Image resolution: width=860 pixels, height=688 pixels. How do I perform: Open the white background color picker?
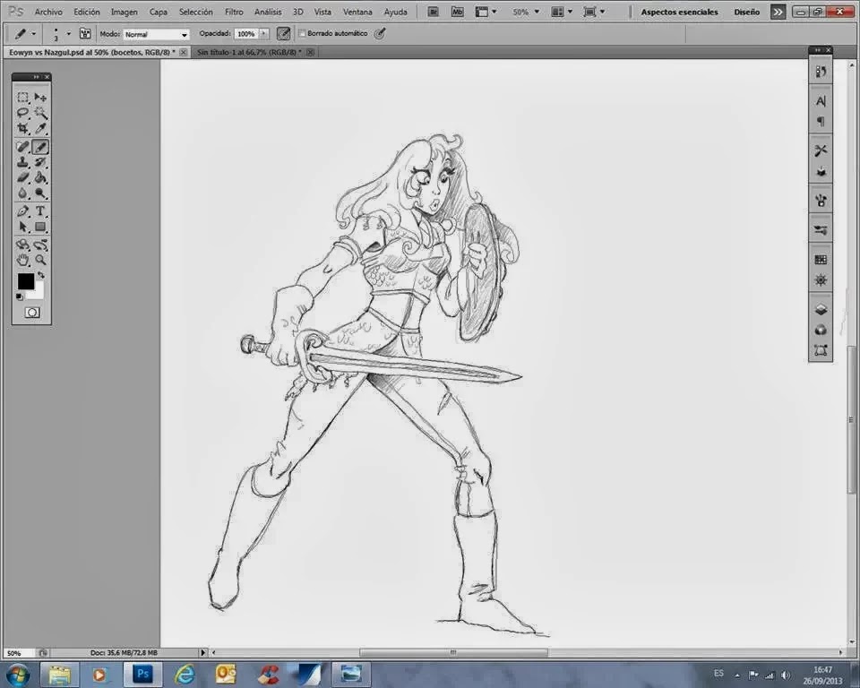37,292
